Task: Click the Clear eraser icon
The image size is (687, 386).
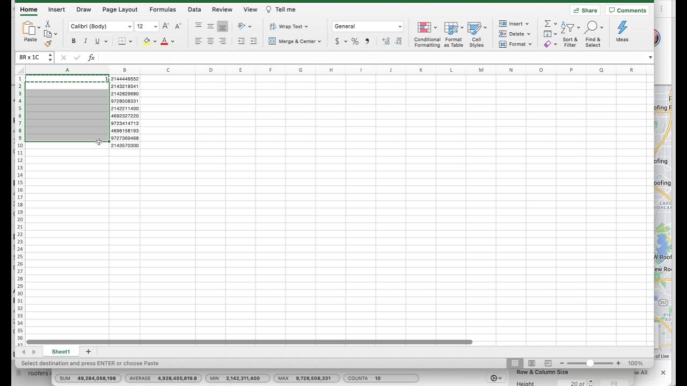Action: 547,44
